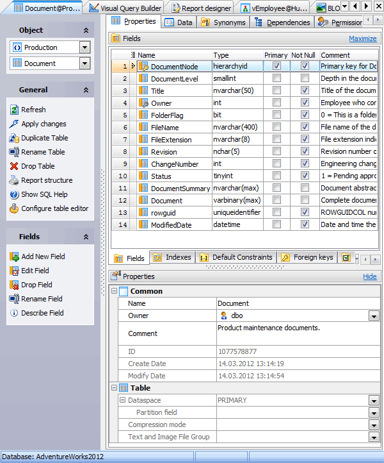
Task: Switch to the Synonyms tab
Action: [x=223, y=22]
